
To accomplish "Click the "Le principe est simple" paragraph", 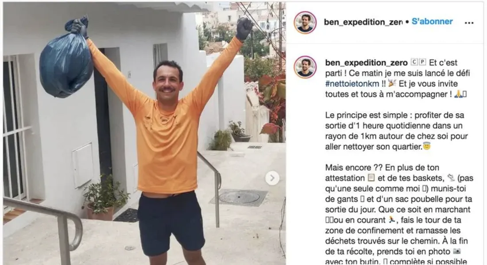I will (397, 131).
